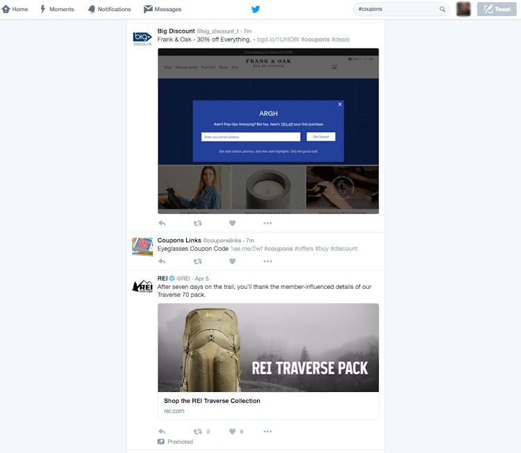521x453 pixels.
Task: Like the REI tweet
Action: tap(232, 431)
